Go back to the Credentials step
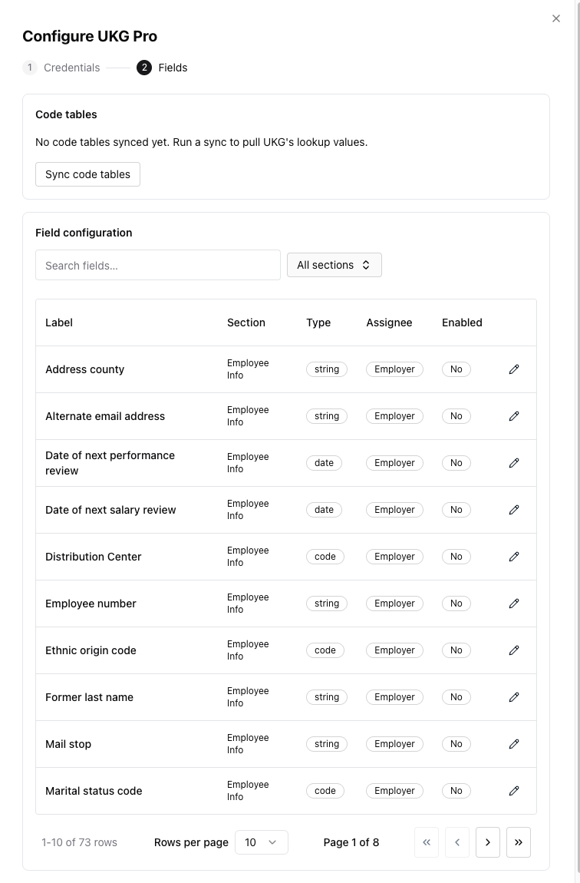 coord(61,68)
